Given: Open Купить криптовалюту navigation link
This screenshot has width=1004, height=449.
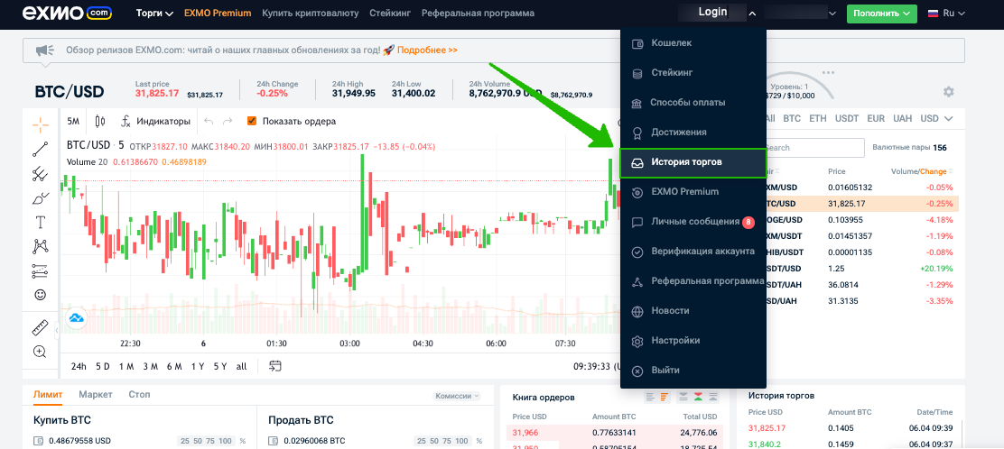Looking at the screenshot, I should [310, 13].
